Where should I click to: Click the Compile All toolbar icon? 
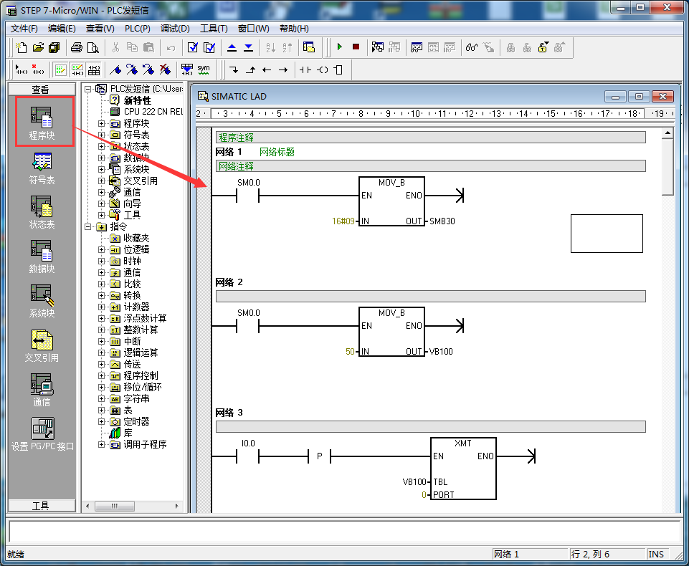point(209,47)
